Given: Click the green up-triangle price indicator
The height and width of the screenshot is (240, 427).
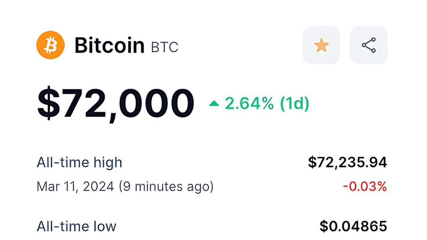Looking at the screenshot, I should coord(214,104).
